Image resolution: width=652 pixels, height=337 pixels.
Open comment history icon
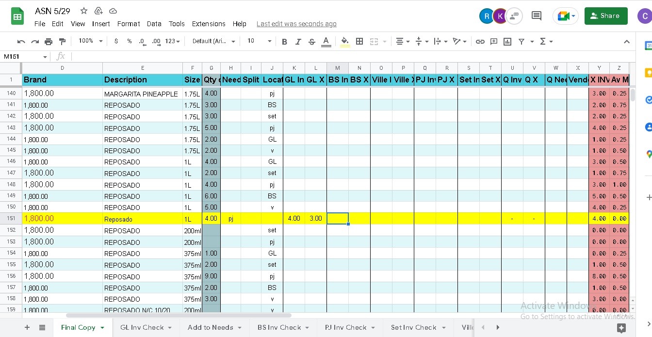(x=537, y=16)
